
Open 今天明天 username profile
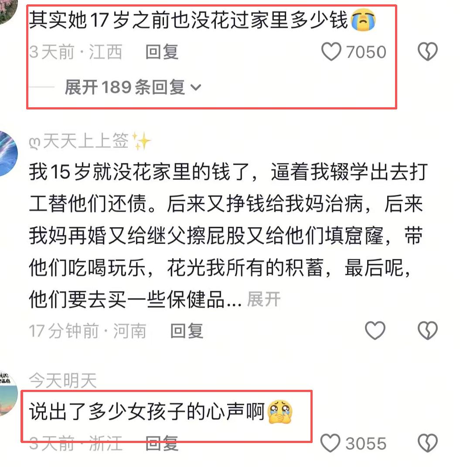click(63, 380)
